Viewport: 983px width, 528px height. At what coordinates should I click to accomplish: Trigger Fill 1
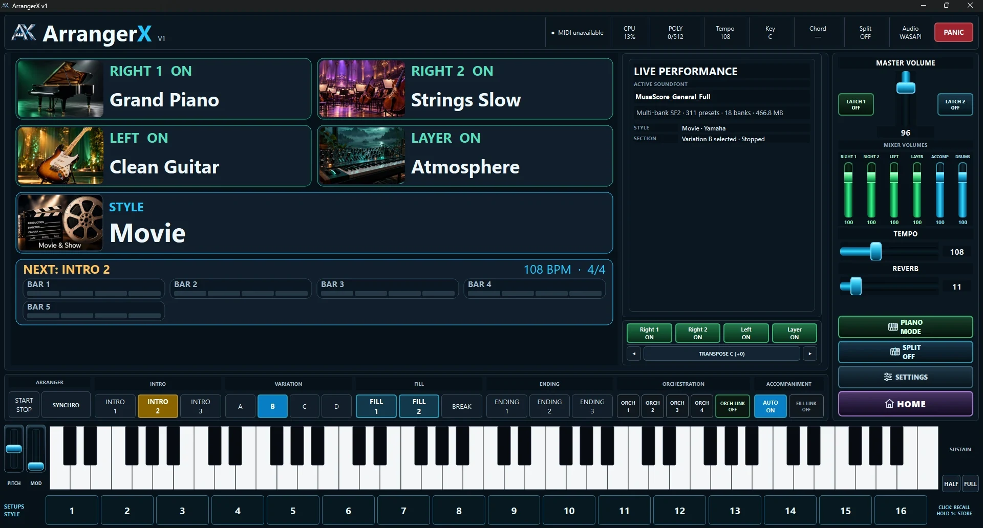pyautogui.click(x=376, y=406)
